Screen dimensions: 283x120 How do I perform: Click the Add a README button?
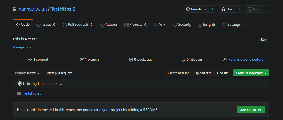point(251,110)
